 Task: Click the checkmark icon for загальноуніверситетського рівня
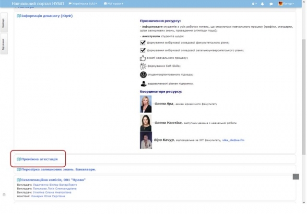tap(143, 50)
